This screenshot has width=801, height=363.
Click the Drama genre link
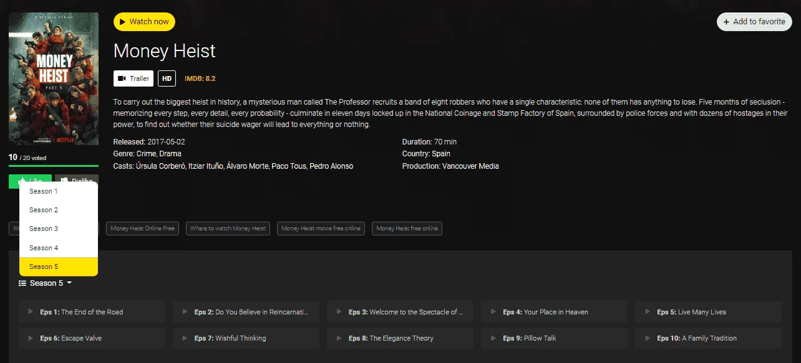point(170,154)
